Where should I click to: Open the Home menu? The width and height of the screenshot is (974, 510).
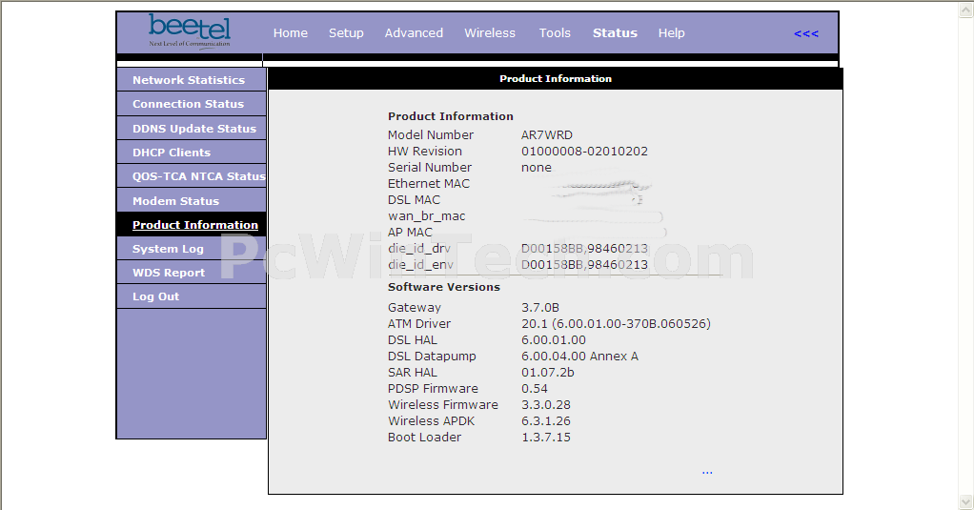(290, 33)
